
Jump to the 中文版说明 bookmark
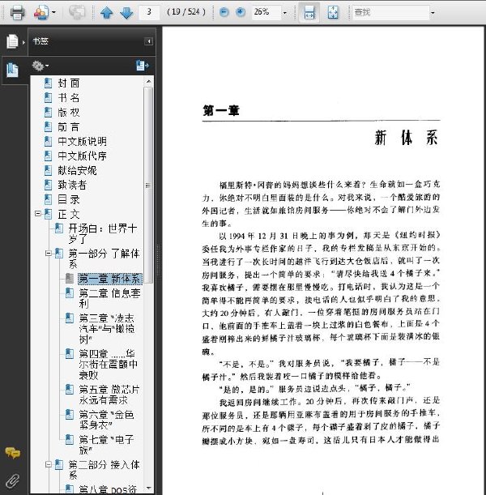tap(82, 142)
